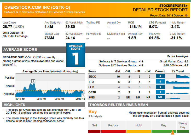Click the blue Average Score 1 badge
Image resolution: width=191 pixels, height=135 pixels.
click(76, 55)
